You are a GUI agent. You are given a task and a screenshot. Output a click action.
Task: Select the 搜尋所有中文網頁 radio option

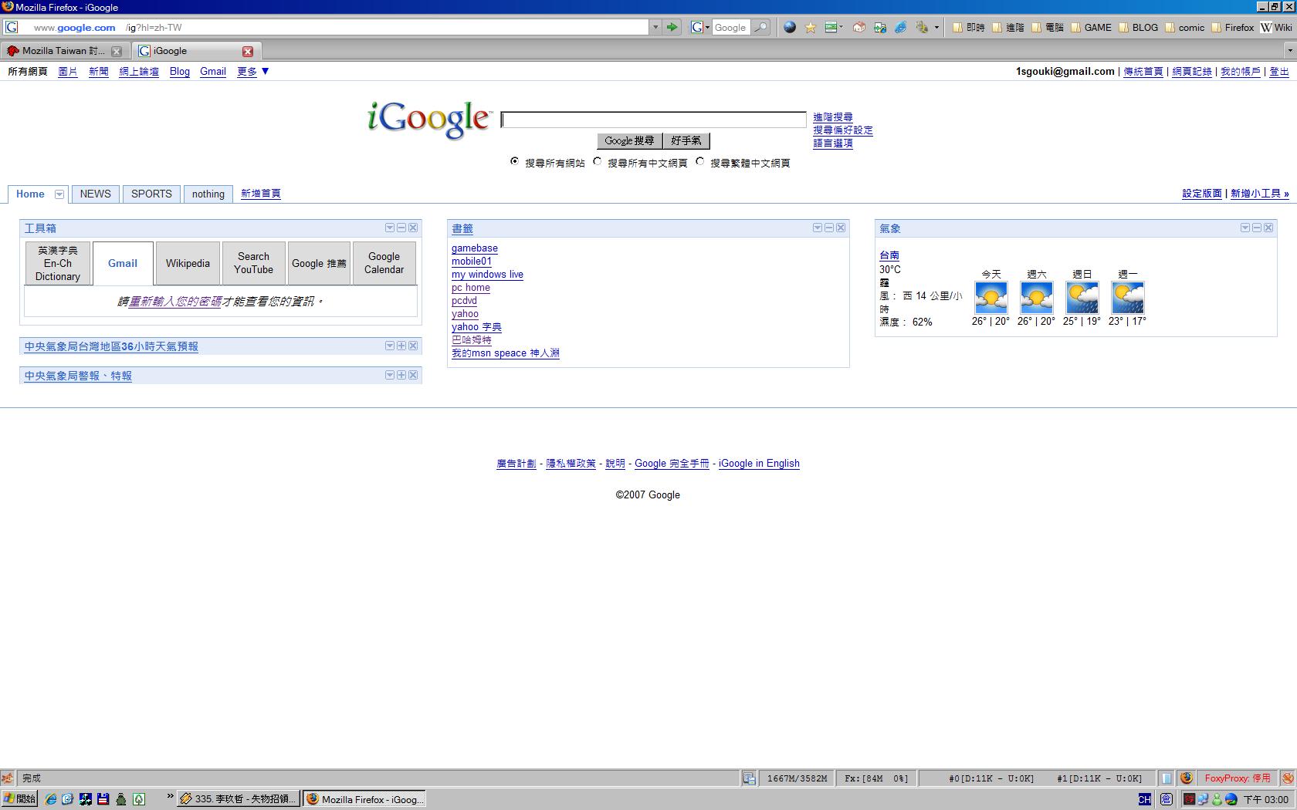pyautogui.click(x=597, y=161)
